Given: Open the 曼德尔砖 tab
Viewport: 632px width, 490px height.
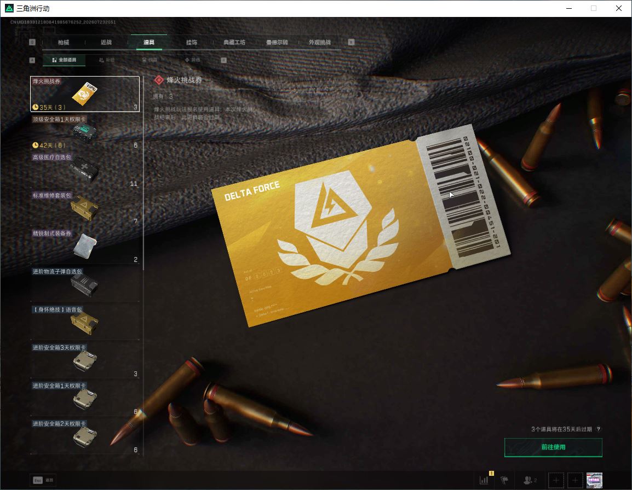Looking at the screenshot, I should (x=277, y=42).
